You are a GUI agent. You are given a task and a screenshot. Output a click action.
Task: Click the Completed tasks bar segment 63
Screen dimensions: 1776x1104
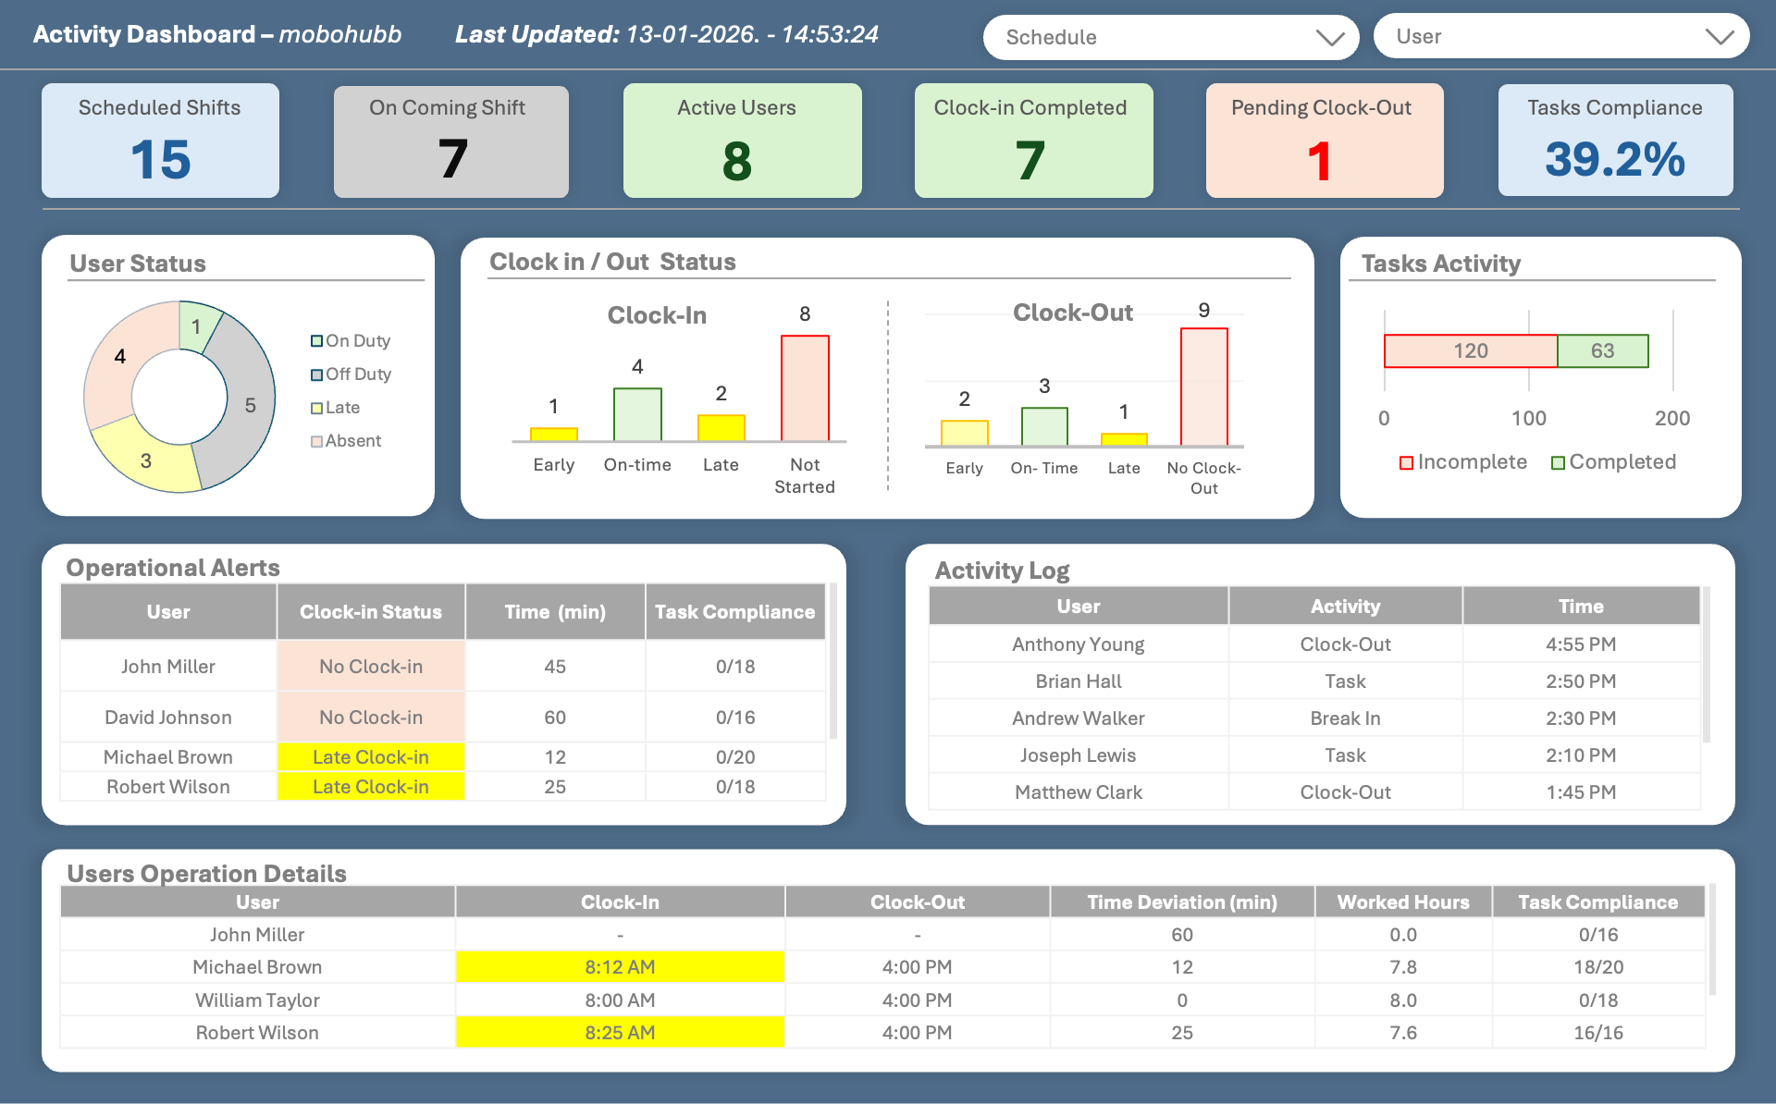point(1602,351)
